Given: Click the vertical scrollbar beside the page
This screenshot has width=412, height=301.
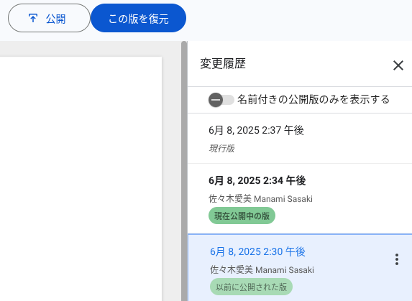Looking at the screenshot, I should (184, 171).
